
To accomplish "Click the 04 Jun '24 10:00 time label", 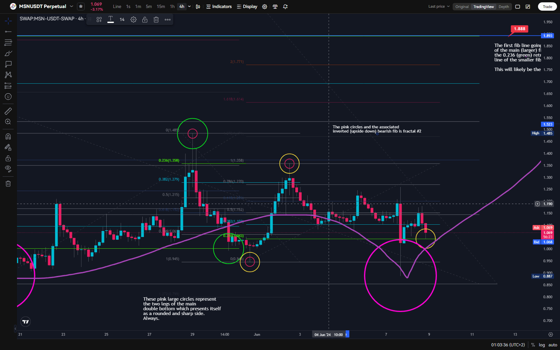I will pos(329,334).
